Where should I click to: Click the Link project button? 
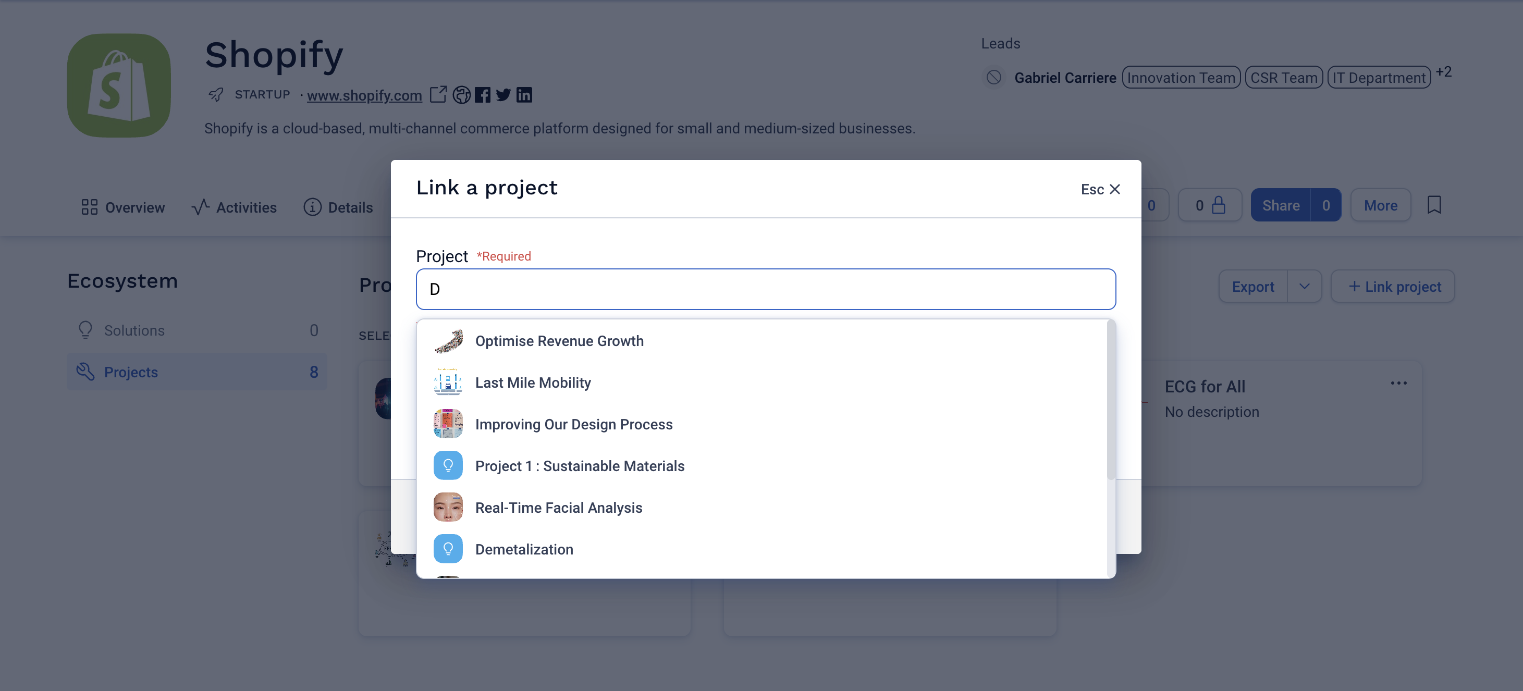(1393, 287)
